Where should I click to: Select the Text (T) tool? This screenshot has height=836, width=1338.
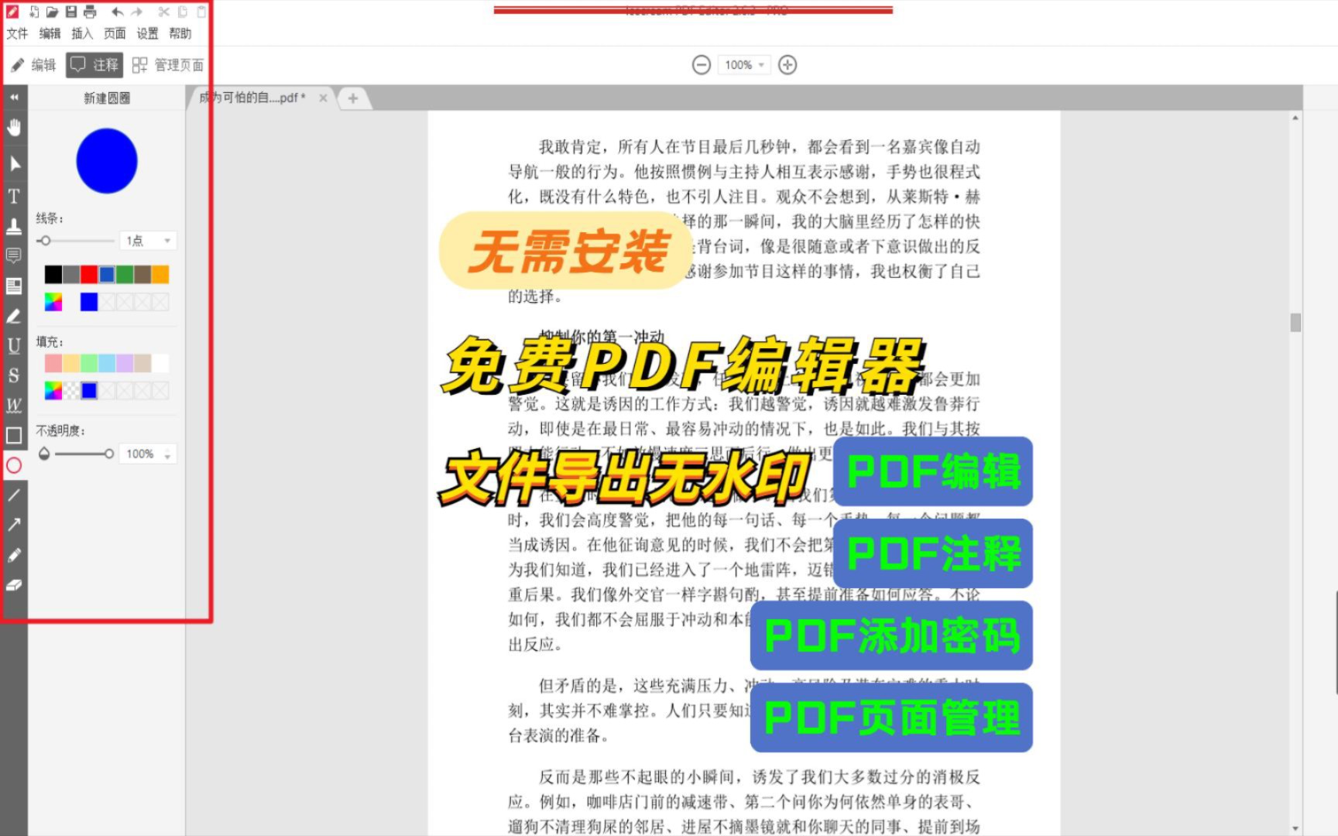tap(14, 196)
